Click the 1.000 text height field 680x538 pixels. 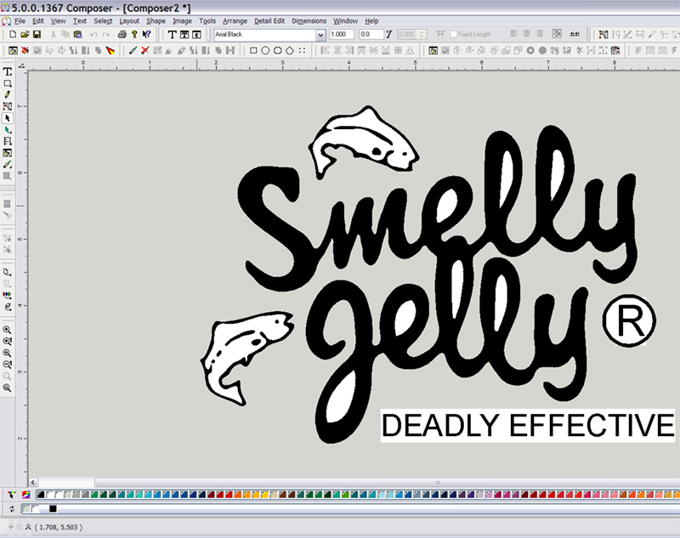pos(342,34)
